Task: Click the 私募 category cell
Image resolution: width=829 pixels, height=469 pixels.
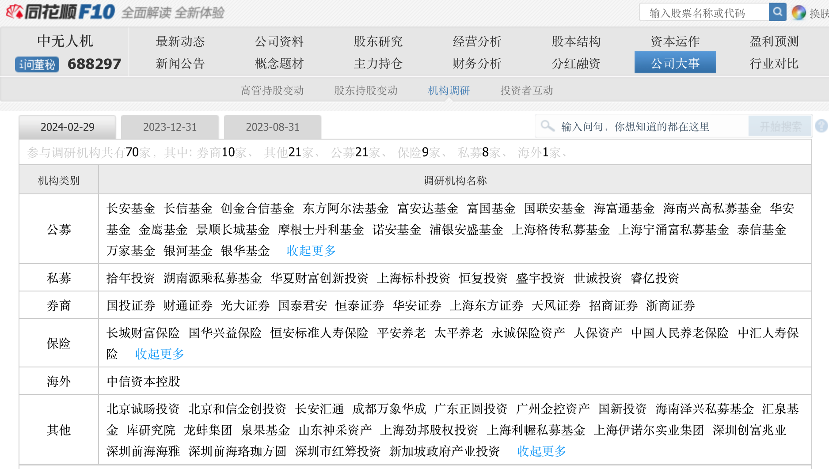Action: tap(59, 278)
